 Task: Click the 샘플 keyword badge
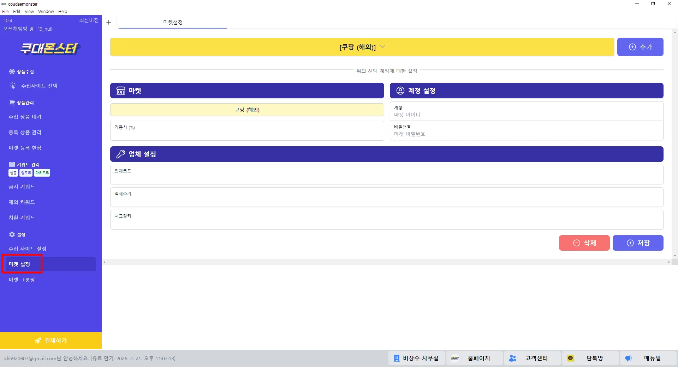click(13, 173)
